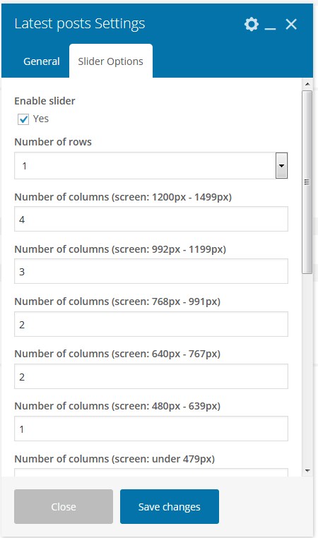The height and width of the screenshot is (538, 318).
Task: Select the Slider Options tab
Action: click(110, 61)
